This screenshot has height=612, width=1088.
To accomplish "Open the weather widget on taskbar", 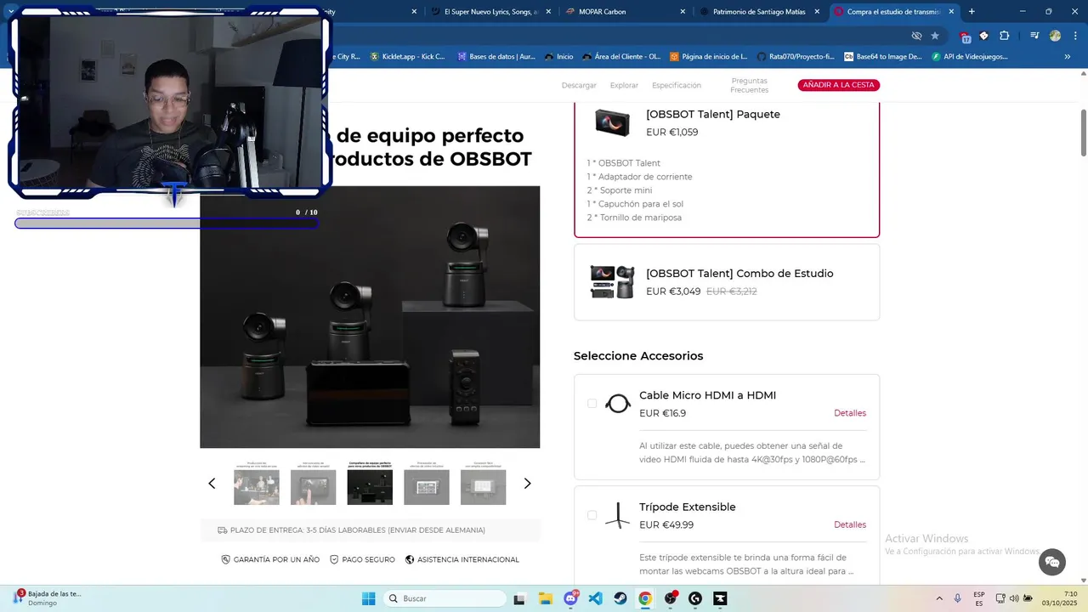I will click(x=47, y=598).
